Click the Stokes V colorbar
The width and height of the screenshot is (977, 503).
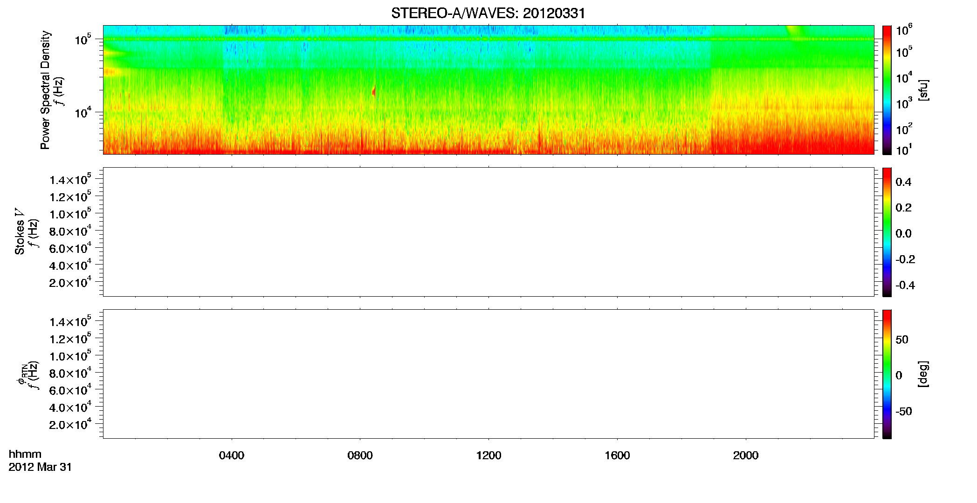click(887, 232)
